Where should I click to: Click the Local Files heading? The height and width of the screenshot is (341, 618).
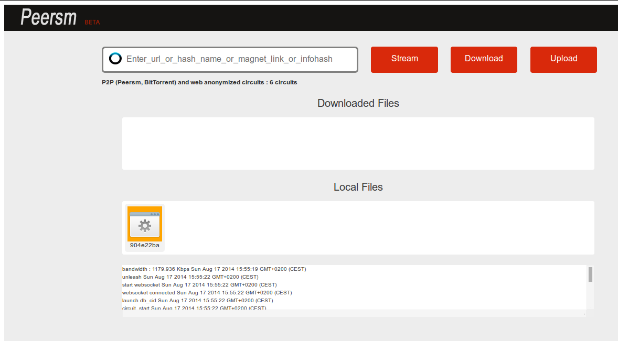pos(358,187)
